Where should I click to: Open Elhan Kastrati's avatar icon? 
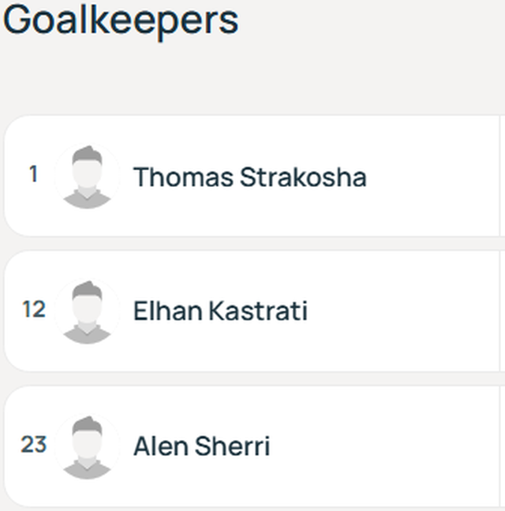[x=87, y=311]
